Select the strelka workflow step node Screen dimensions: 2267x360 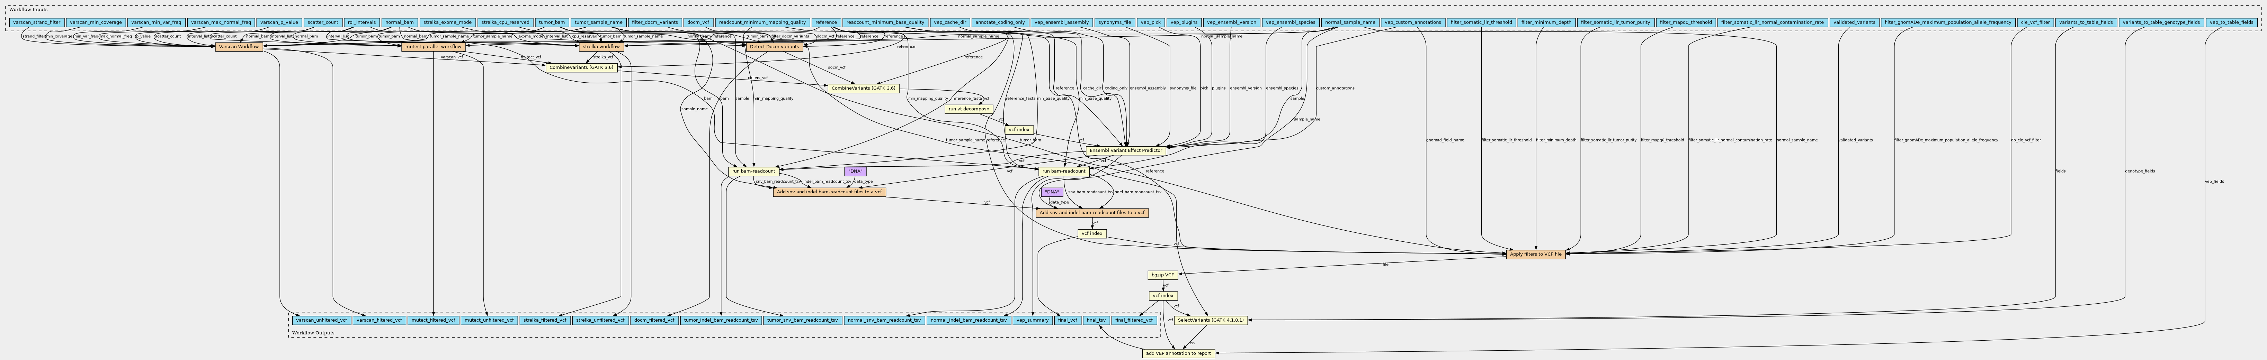tap(602, 47)
